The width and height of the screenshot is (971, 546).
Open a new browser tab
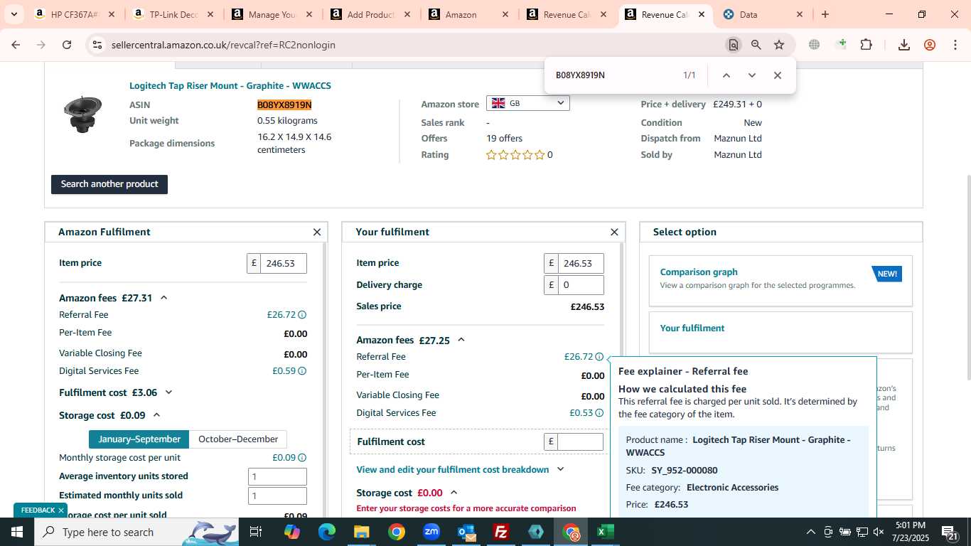[x=825, y=14]
